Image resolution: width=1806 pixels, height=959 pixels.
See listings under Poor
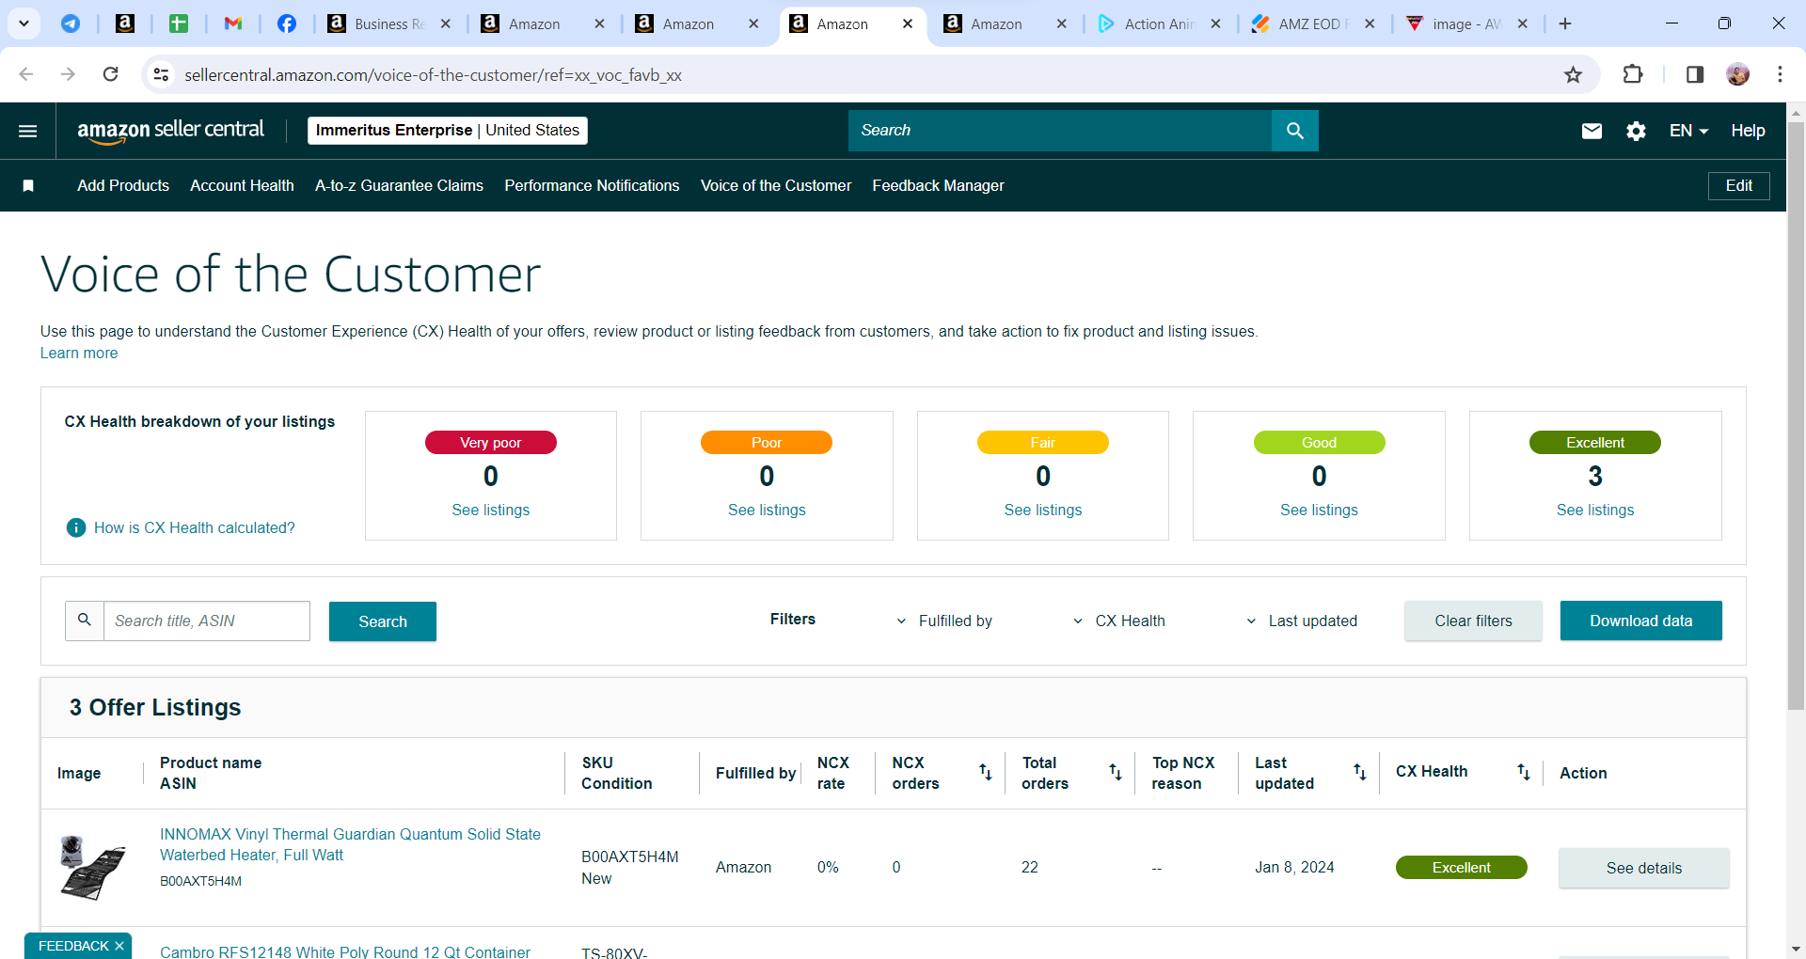pyautogui.click(x=767, y=511)
